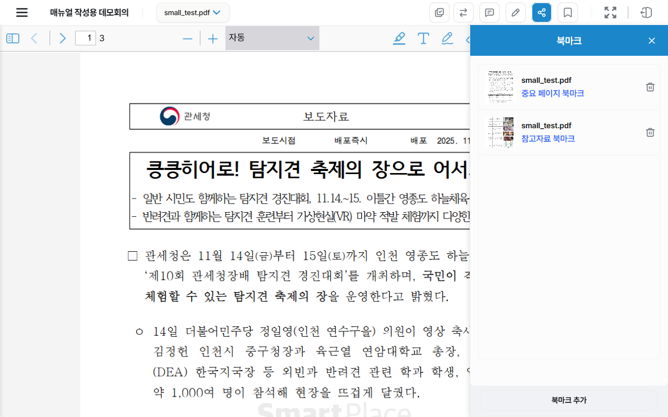
Task: Toggle the highlighted share icon
Action: point(542,13)
